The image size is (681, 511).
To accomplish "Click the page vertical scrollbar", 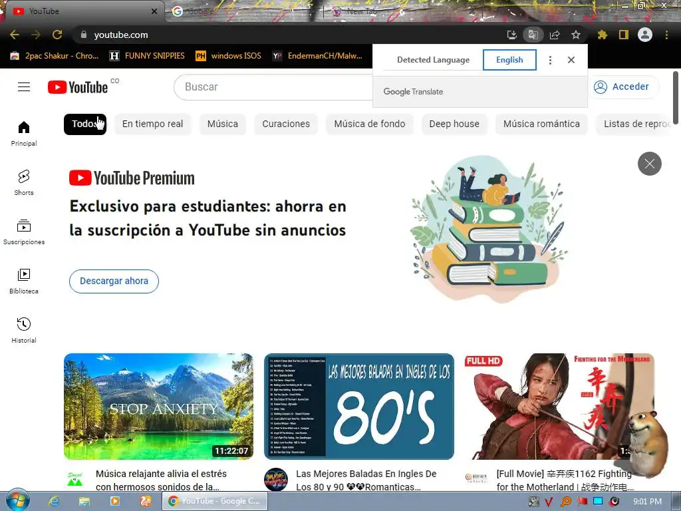I will click(x=676, y=98).
